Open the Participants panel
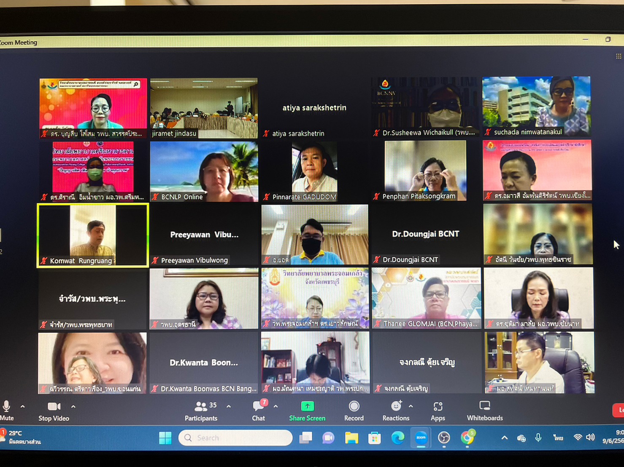The width and height of the screenshot is (624, 467). (201, 411)
